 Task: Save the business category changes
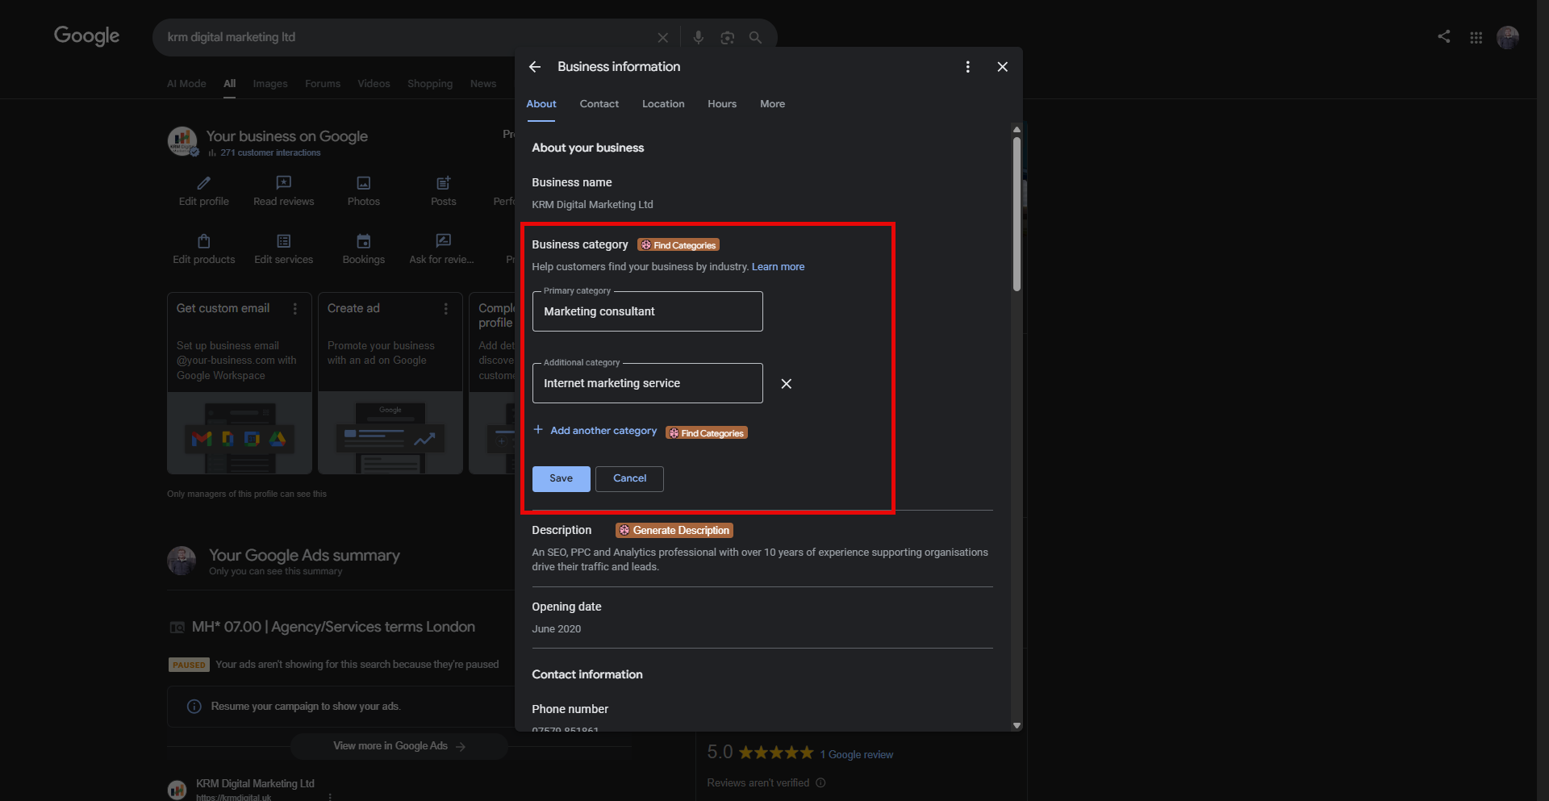(x=562, y=478)
